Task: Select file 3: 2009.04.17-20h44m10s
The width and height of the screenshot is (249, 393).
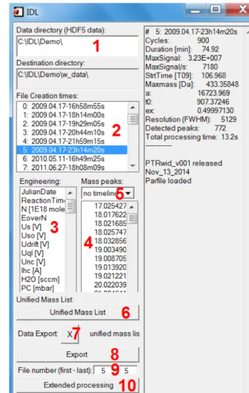Action: pyautogui.click(x=72, y=132)
